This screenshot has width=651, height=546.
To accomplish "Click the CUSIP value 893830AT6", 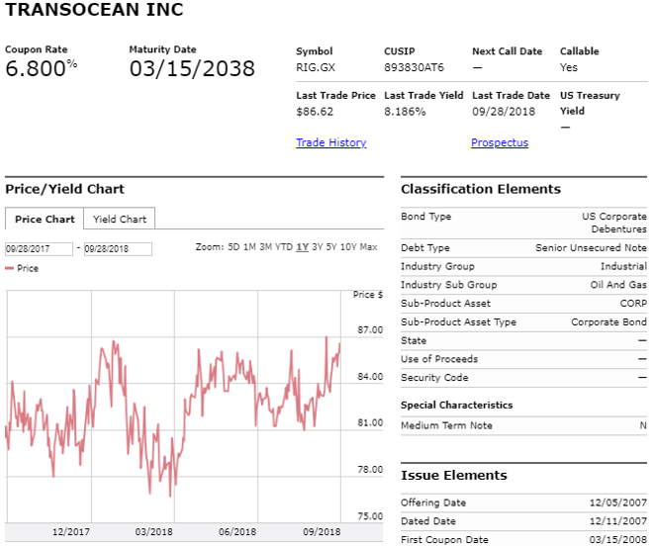I will [x=414, y=67].
